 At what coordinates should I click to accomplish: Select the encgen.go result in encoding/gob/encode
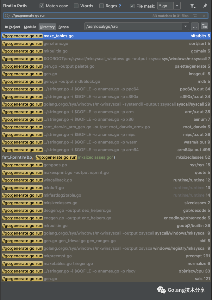pyautogui.click(x=106, y=218)
